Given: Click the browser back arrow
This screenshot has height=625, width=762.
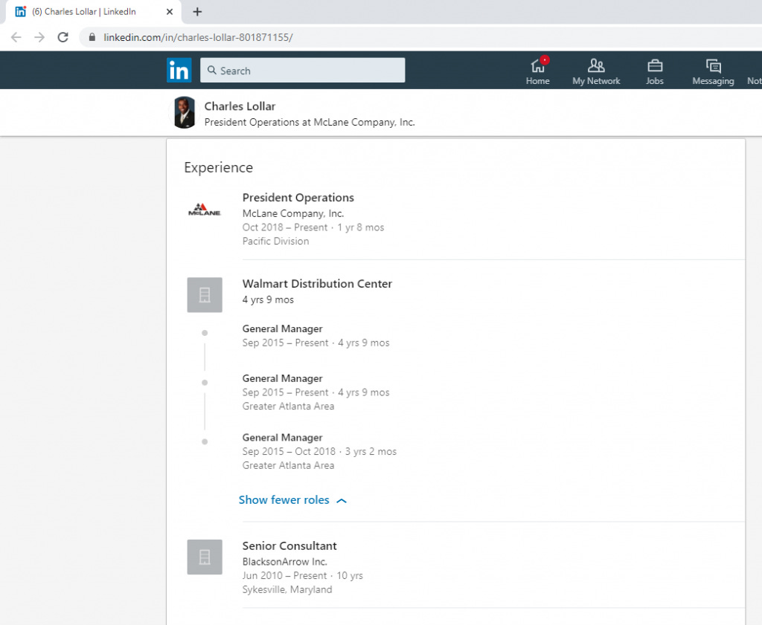Looking at the screenshot, I should 16,37.
